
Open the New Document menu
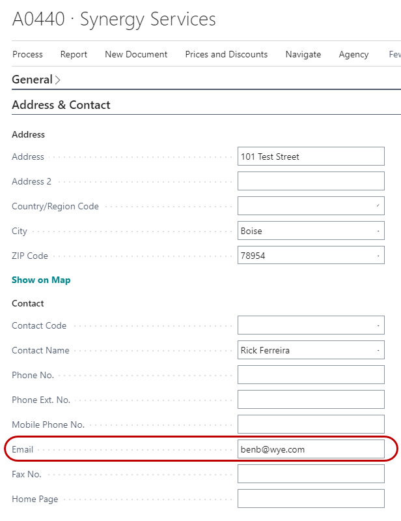(136, 55)
